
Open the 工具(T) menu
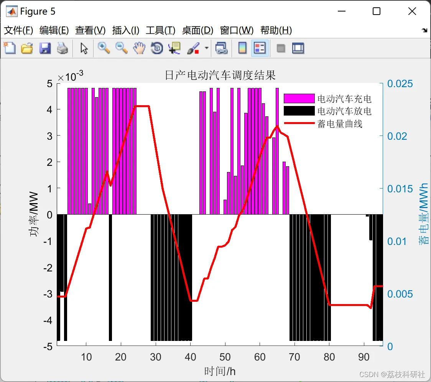click(161, 30)
